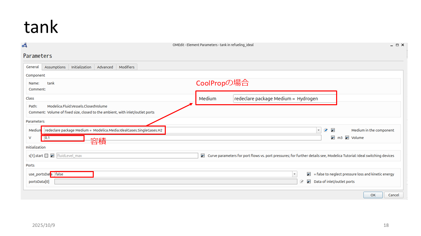Click the modifier icon left of m3 unit
The image size is (421, 236).
point(333,138)
